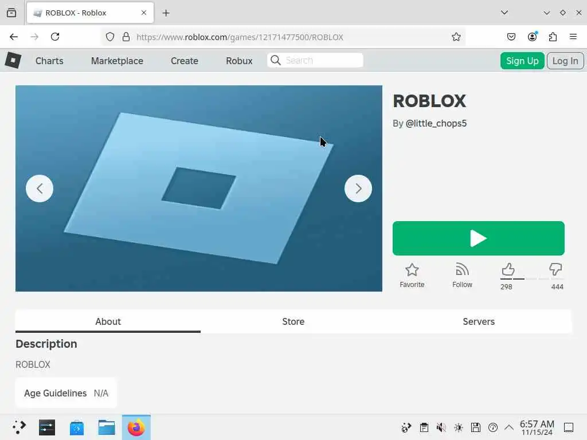Open the Pocket save icon
Screen dimensions: 587x440
(x=511, y=37)
